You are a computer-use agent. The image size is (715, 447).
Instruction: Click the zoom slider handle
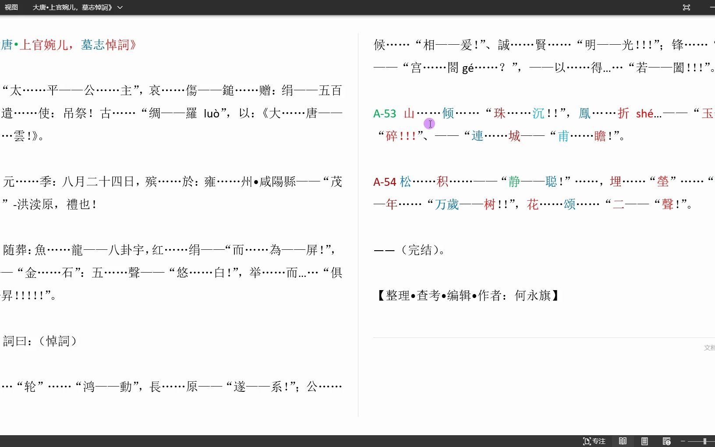tap(705, 441)
